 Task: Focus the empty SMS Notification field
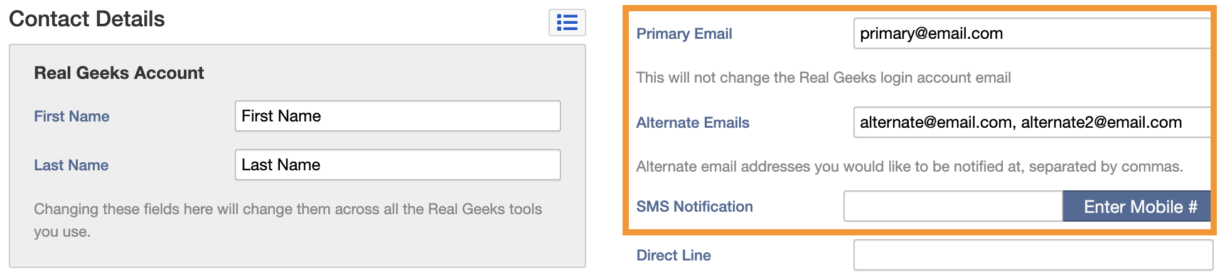point(953,206)
